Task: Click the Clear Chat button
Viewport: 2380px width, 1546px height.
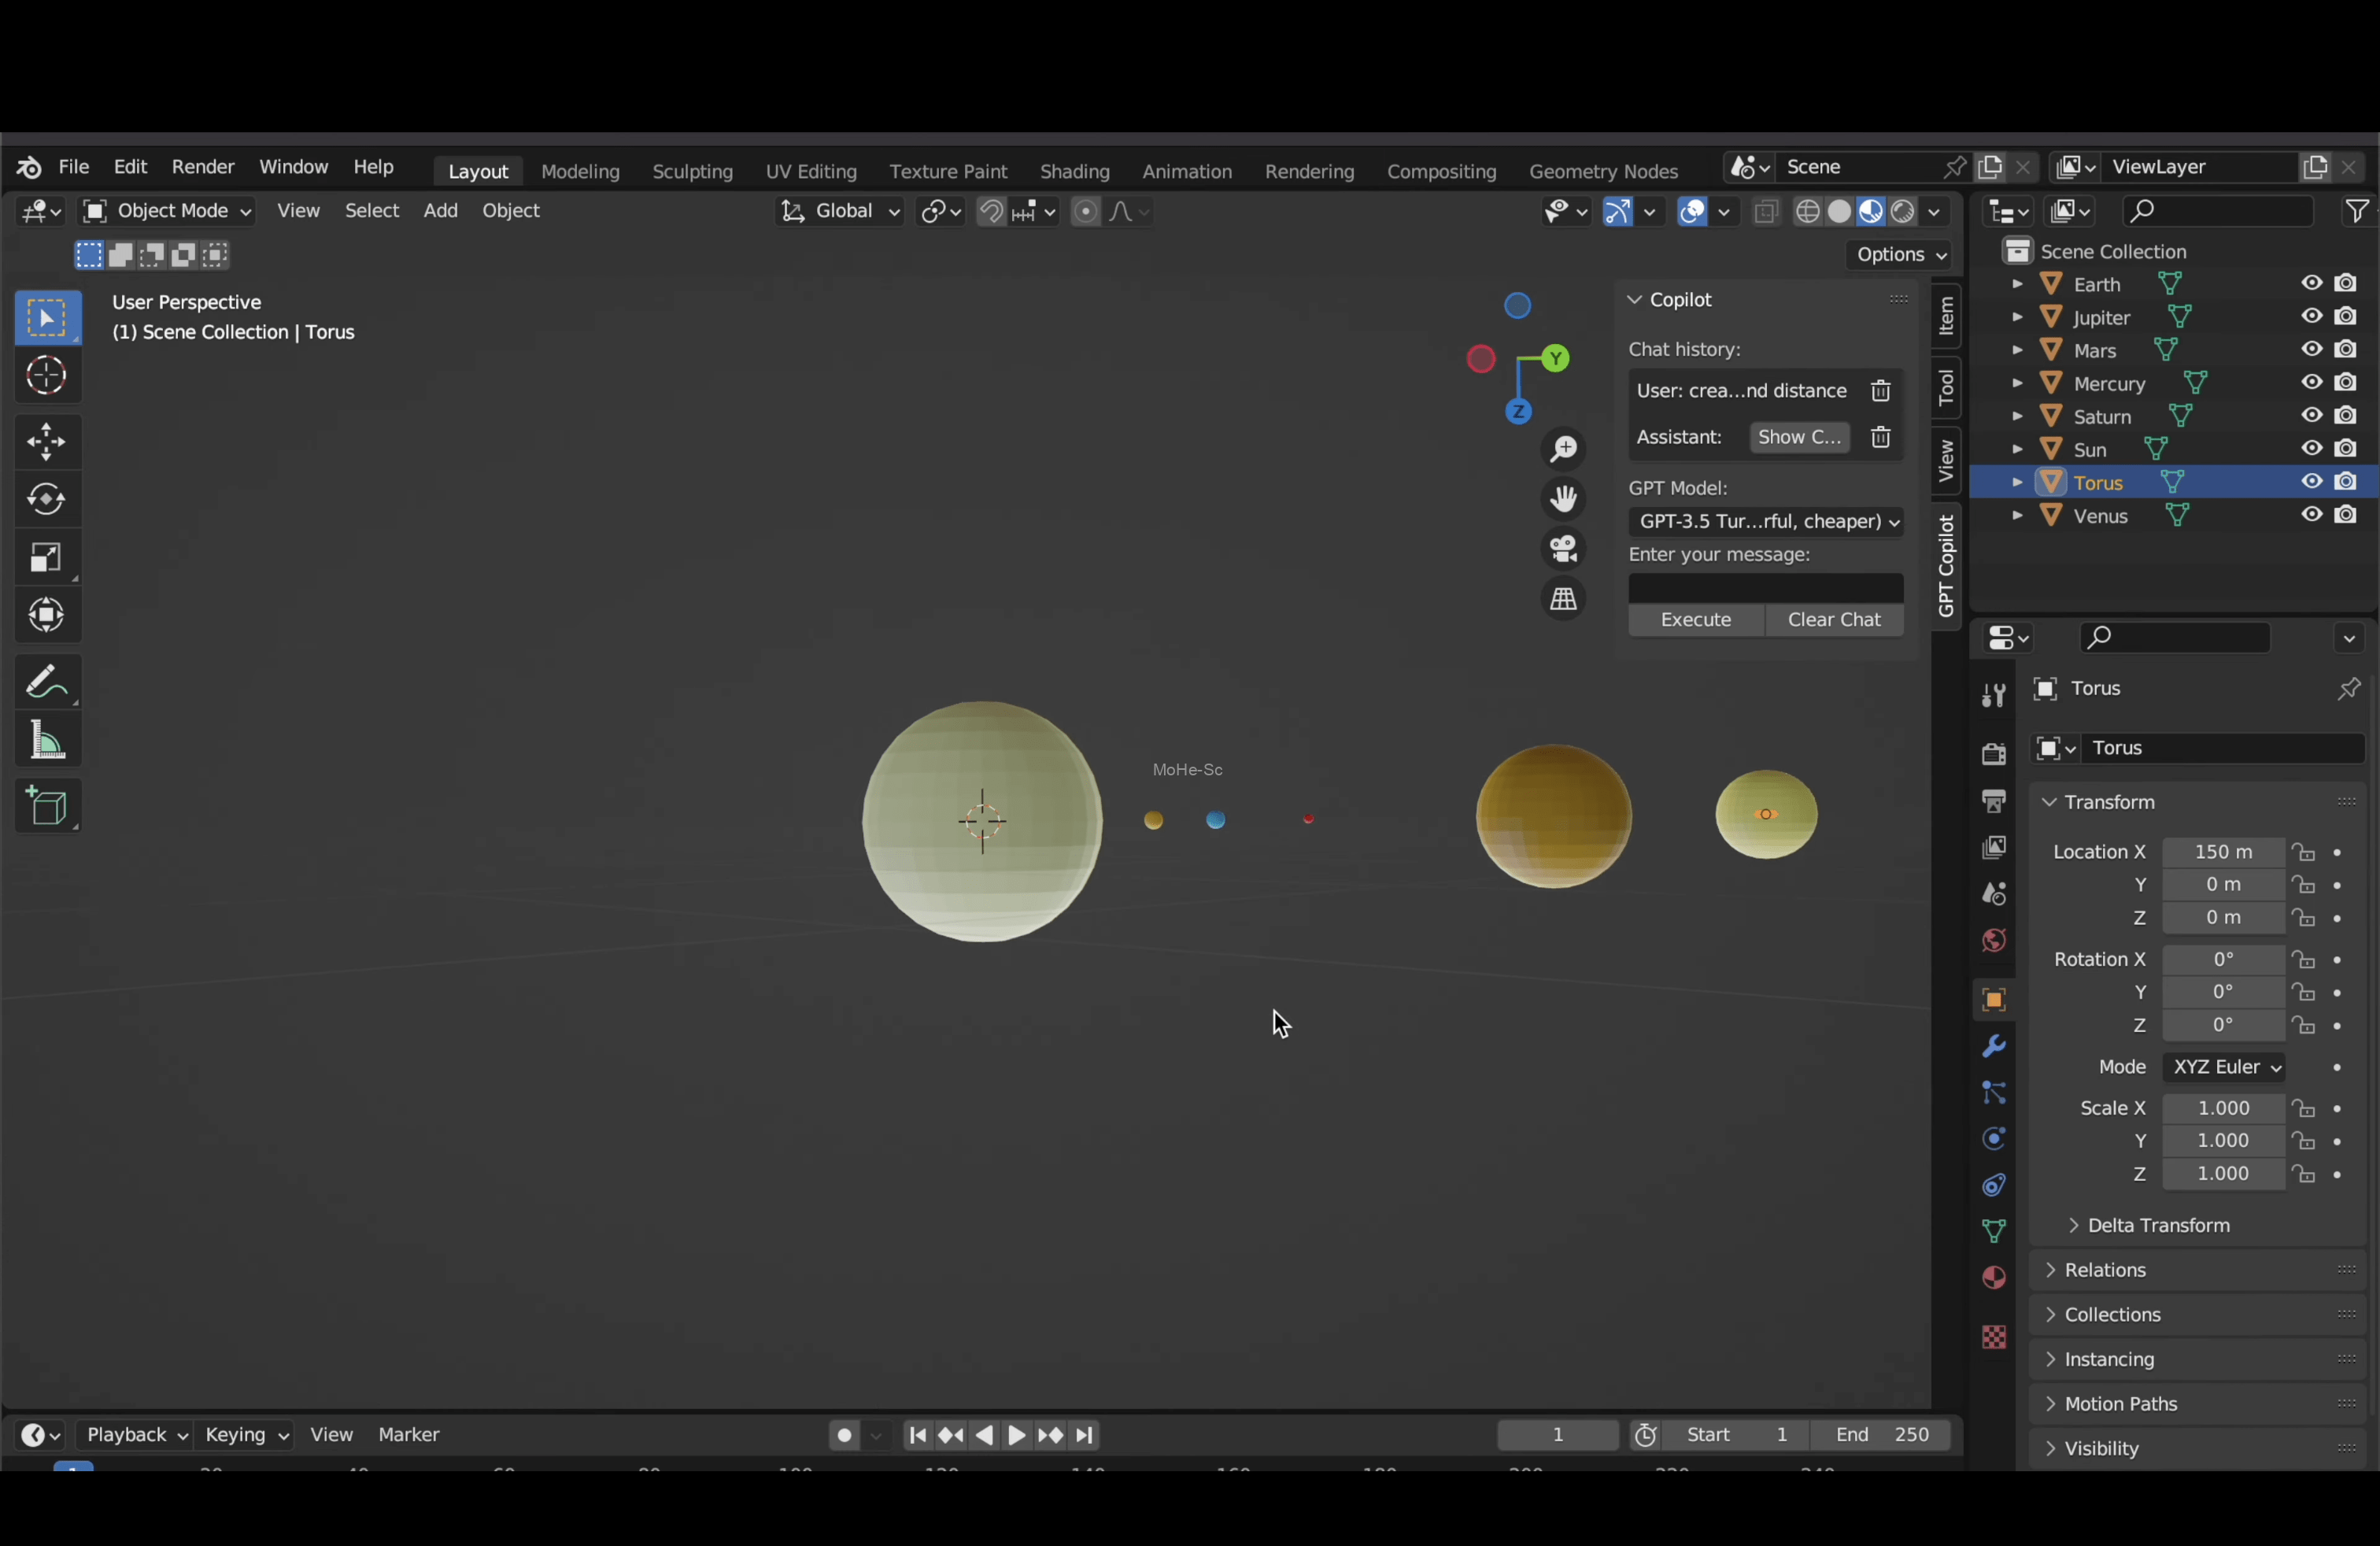Action: pos(1834,620)
